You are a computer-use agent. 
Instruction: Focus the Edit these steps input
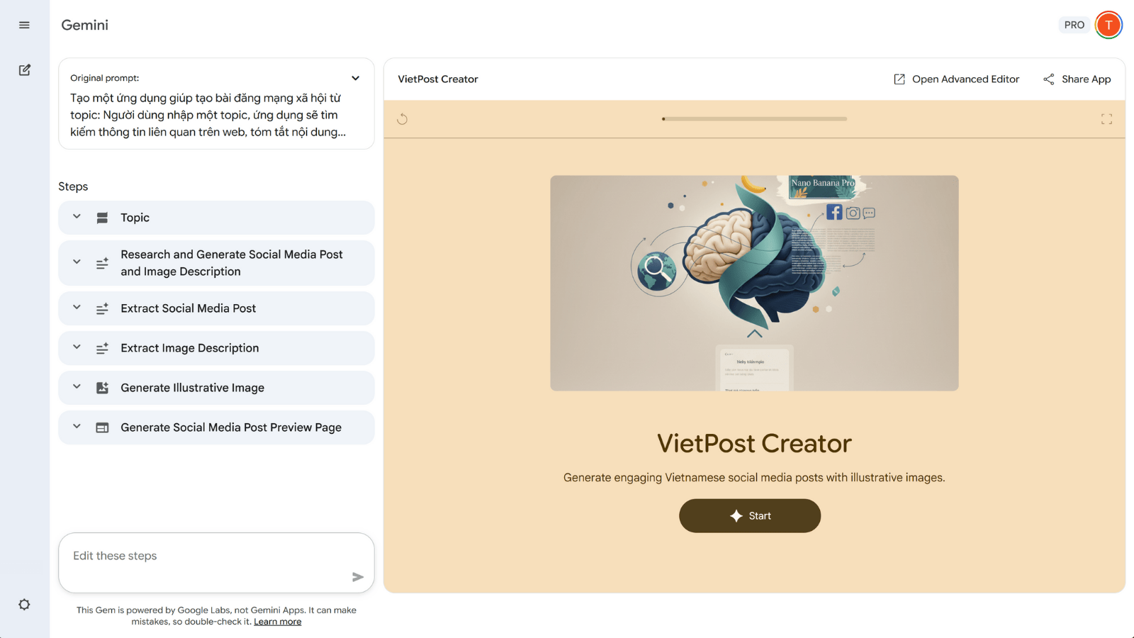(206, 556)
